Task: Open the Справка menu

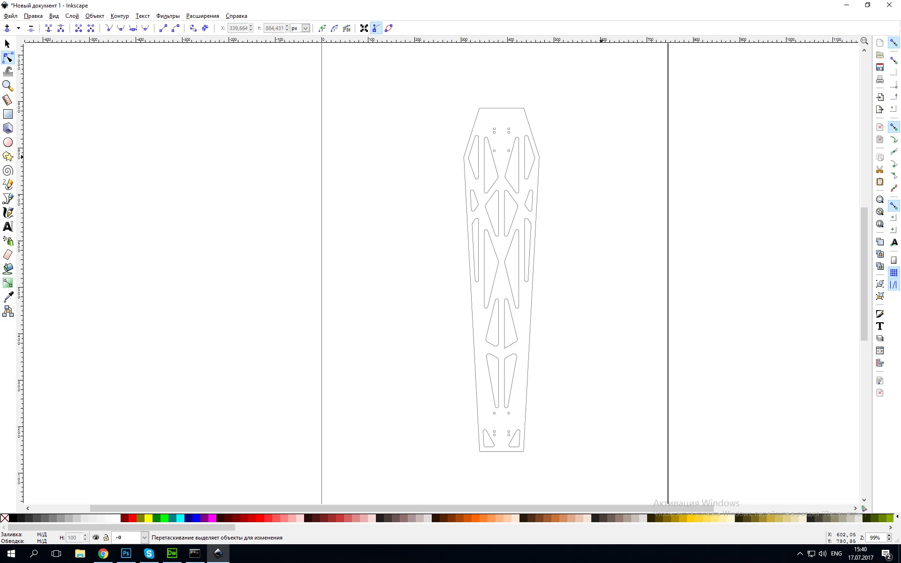Action: click(x=237, y=16)
